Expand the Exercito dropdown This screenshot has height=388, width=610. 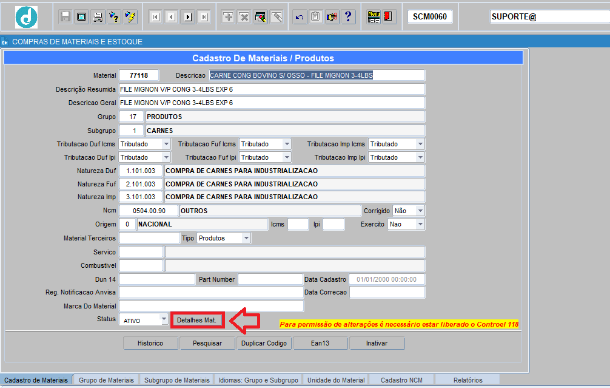click(420, 225)
